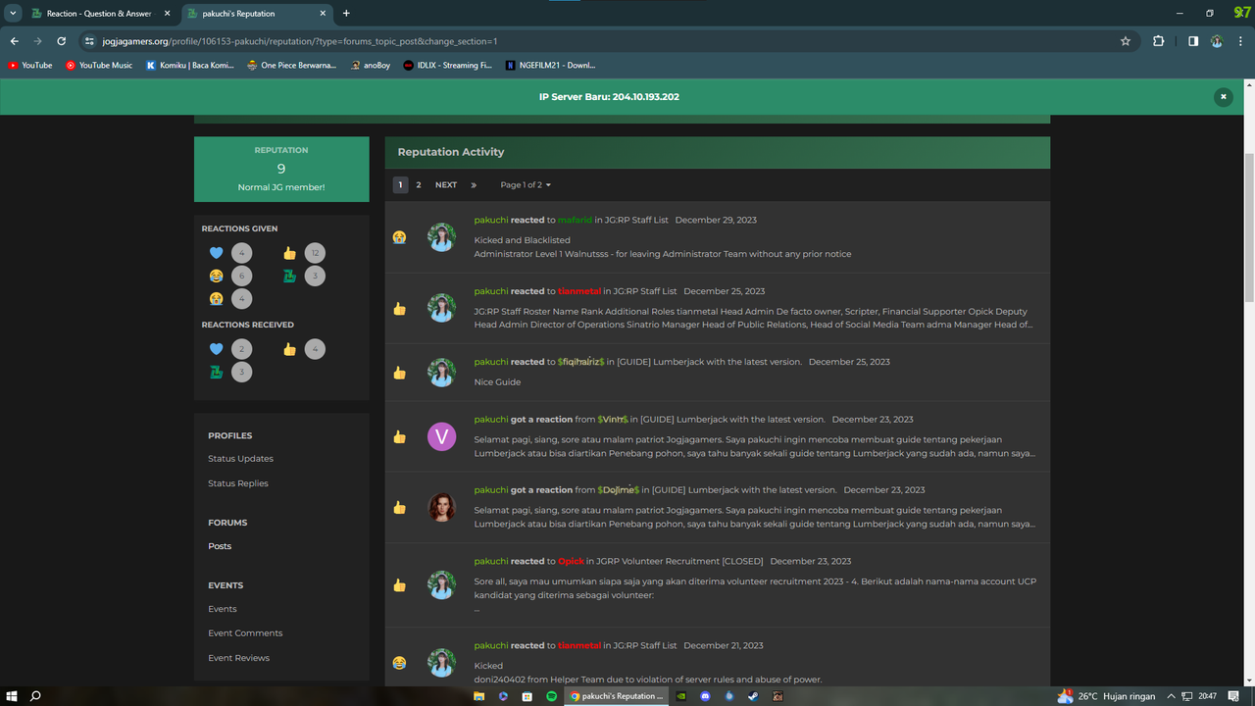Click the $Dojime$ woman portrait avatar

tap(442, 508)
